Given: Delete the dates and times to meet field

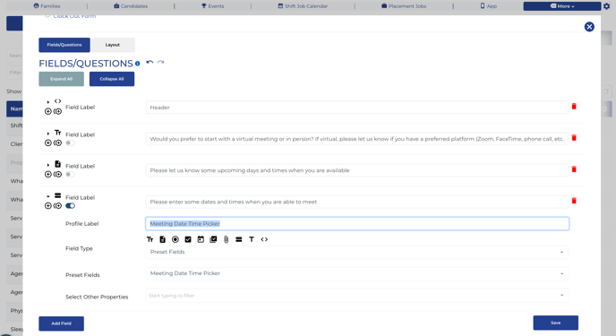Looking at the screenshot, I should pos(574,201).
